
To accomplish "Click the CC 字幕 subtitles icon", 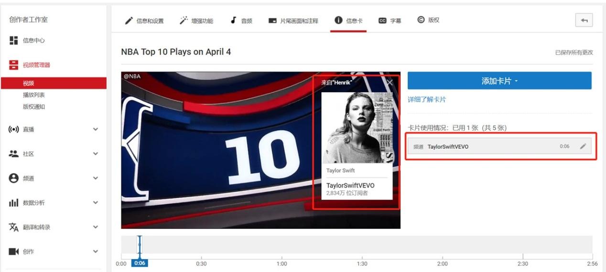I will tap(382, 21).
